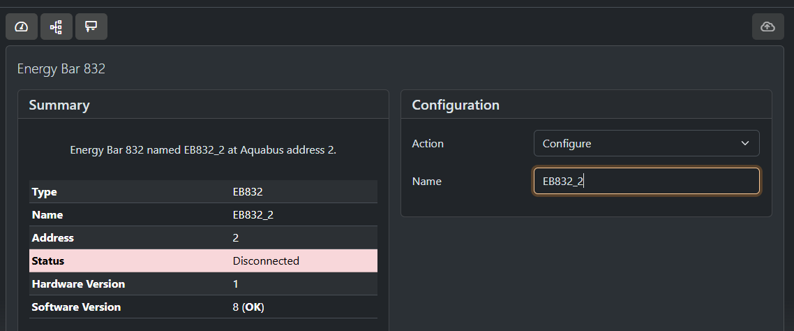
Task: Click the chevron arrow in Action dropdown
Action: click(744, 143)
